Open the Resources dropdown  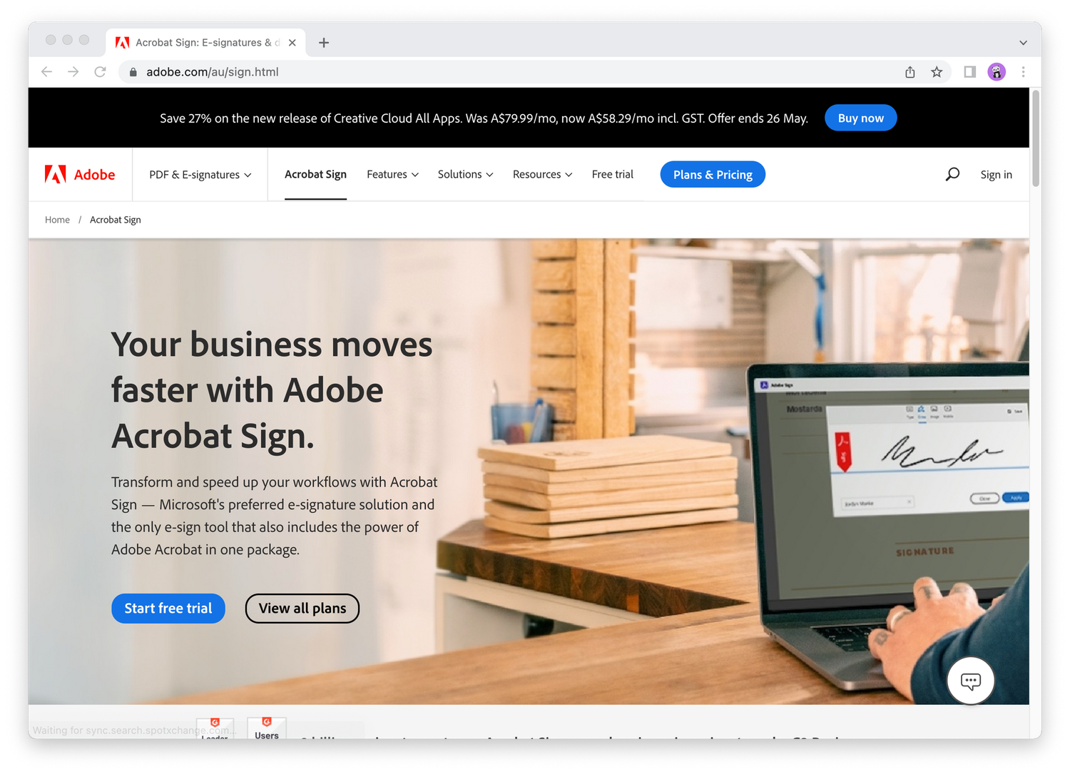point(543,175)
